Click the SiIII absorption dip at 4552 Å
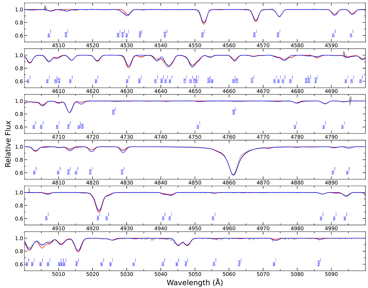Viewport: 368px width, 288px height. pyautogui.click(x=204, y=23)
